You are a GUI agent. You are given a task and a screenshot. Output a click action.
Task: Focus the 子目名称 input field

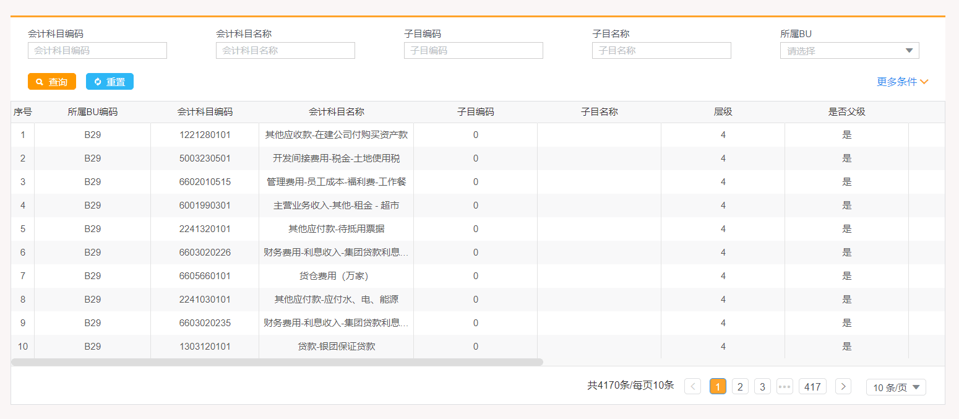[661, 51]
